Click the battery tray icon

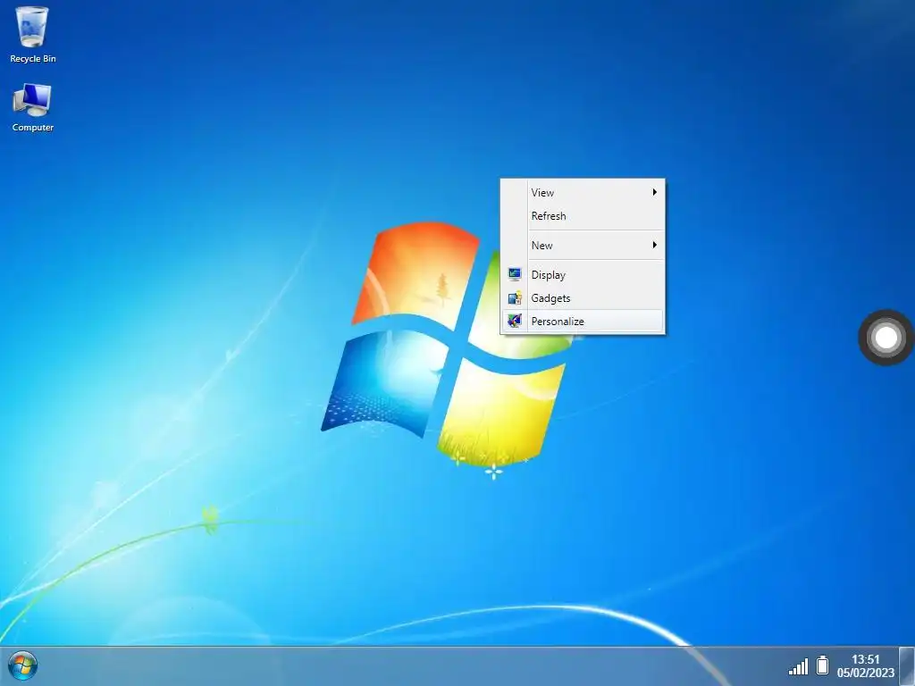click(823, 665)
